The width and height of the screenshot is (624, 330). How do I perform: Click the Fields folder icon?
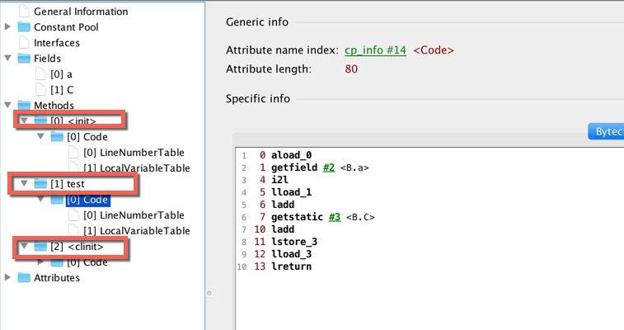pyautogui.click(x=24, y=59)
